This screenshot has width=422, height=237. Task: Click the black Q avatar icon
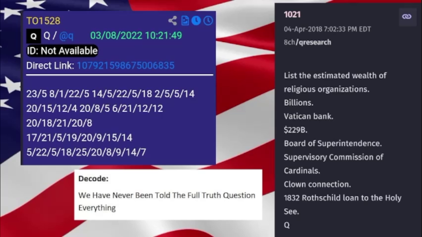pos(33,36)
